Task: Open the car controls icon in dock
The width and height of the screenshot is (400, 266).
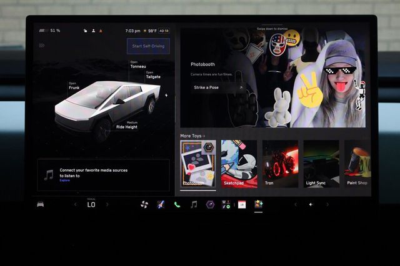Action: [x=40, y=204]
